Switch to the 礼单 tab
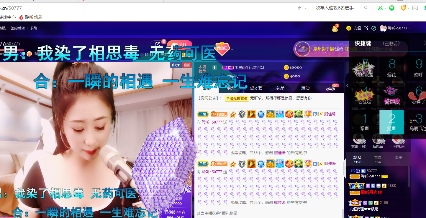426x218 pixels. [281, 88]
